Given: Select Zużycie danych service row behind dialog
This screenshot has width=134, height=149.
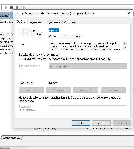Looking at the screenshot, I should tap(81, 129).
